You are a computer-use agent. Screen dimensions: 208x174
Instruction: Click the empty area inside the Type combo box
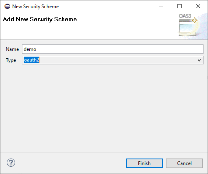(x=117, y=60)
